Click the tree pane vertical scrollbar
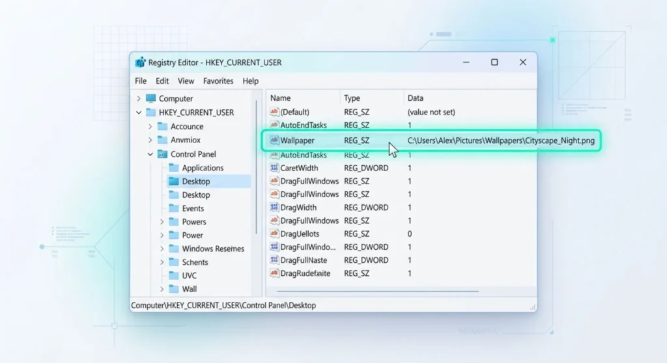667x363 pixels. click(256, 167)
